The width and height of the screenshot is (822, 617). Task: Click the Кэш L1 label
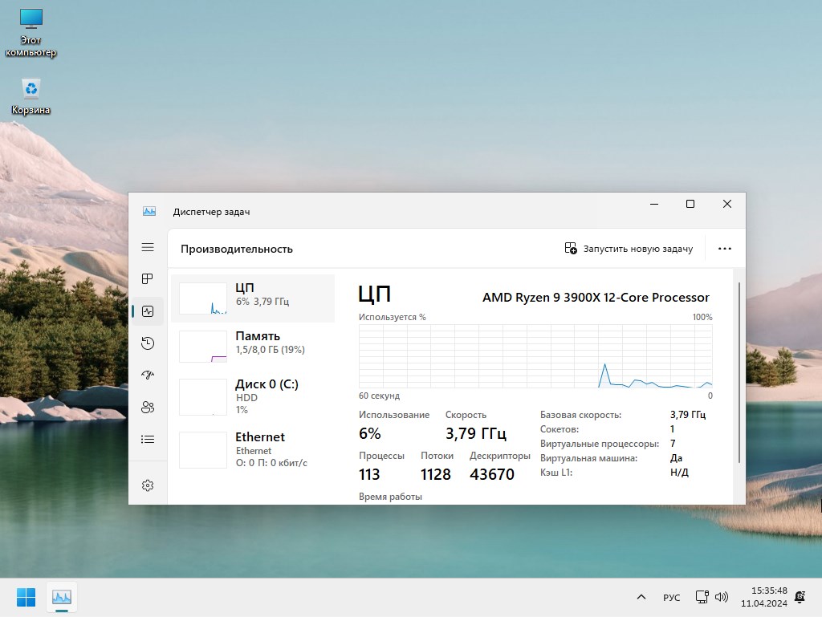coord(556,473)
